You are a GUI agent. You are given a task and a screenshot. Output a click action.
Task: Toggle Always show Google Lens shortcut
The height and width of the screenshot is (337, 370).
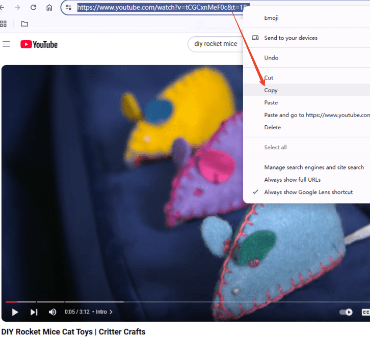pyautogui.click(x=308, y=192)
